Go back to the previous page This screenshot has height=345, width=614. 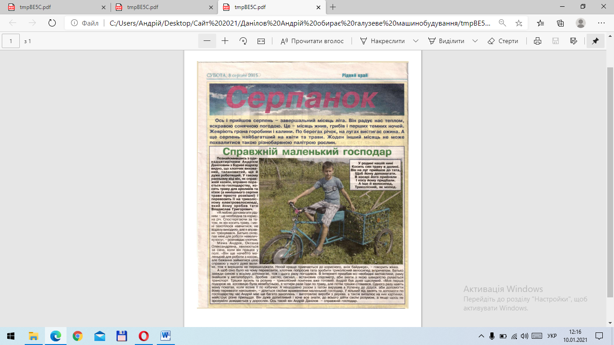coord(13,23)
